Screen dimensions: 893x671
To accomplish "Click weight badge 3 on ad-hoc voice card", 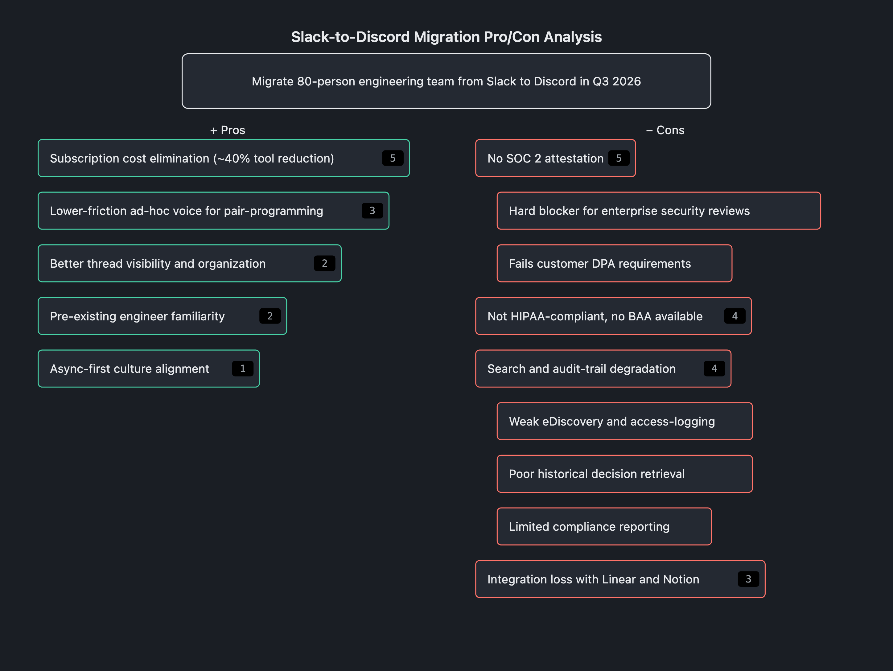I will point(372,211).
